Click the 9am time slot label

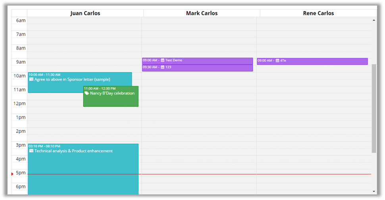20,62
